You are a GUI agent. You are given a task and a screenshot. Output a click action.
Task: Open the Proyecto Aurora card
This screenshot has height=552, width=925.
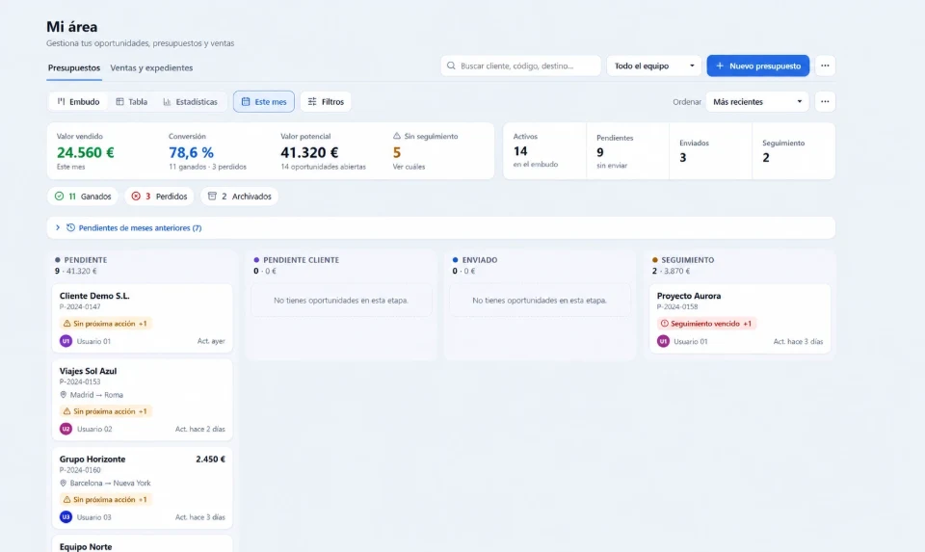click(x=740, y=319)
